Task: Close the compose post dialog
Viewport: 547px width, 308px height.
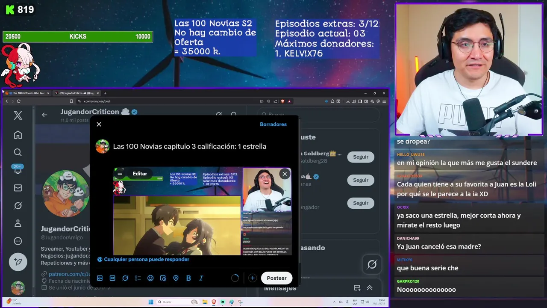Action: click(x=99, y=124)
